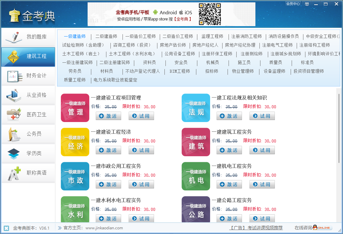Try 一建机电工程实务 with 试用
343x234 pixels.
(x=262, y=184)
